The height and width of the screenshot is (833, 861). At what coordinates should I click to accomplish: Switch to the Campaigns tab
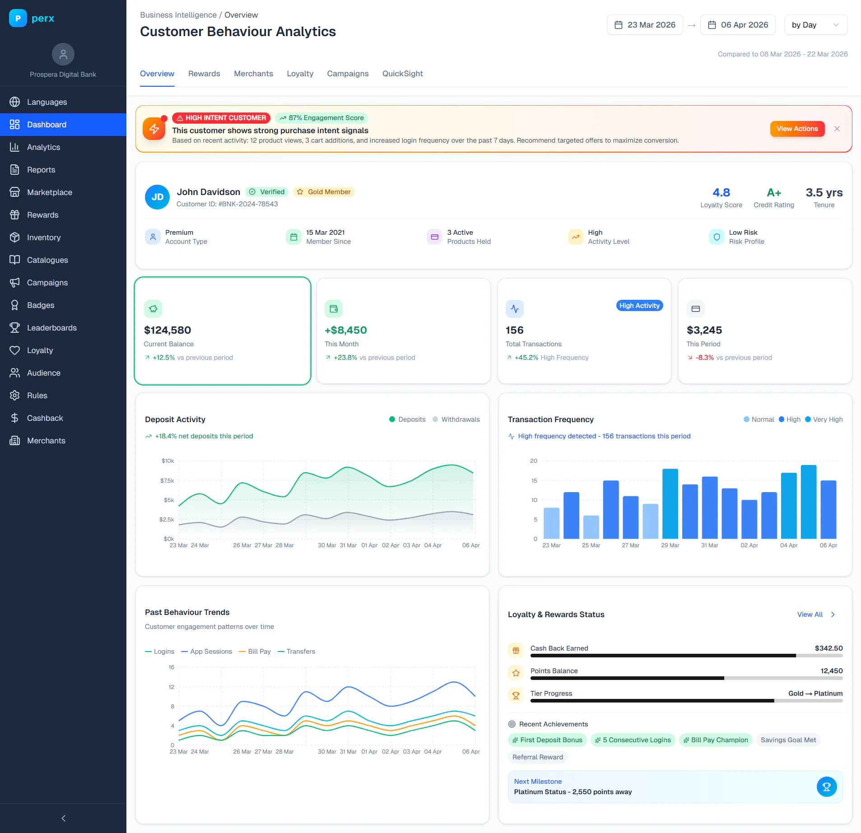pos(348,74)
